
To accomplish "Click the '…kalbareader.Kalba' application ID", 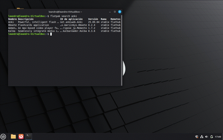I will click(x=73, y=31).
